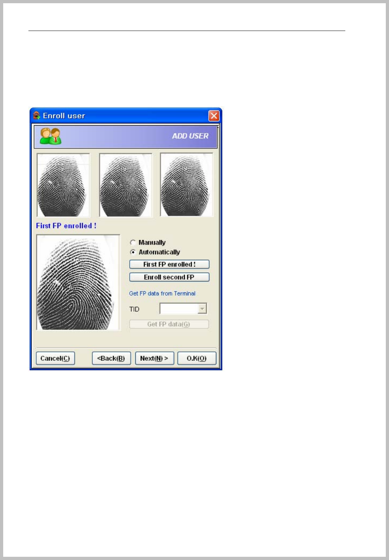Click the TID label
The image size is (389, 560).
click(x=134, y=309)
